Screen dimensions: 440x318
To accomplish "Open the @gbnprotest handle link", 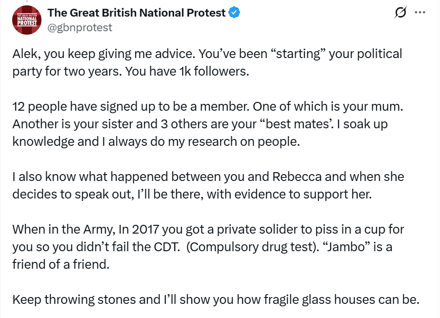I will click(80, 27).
